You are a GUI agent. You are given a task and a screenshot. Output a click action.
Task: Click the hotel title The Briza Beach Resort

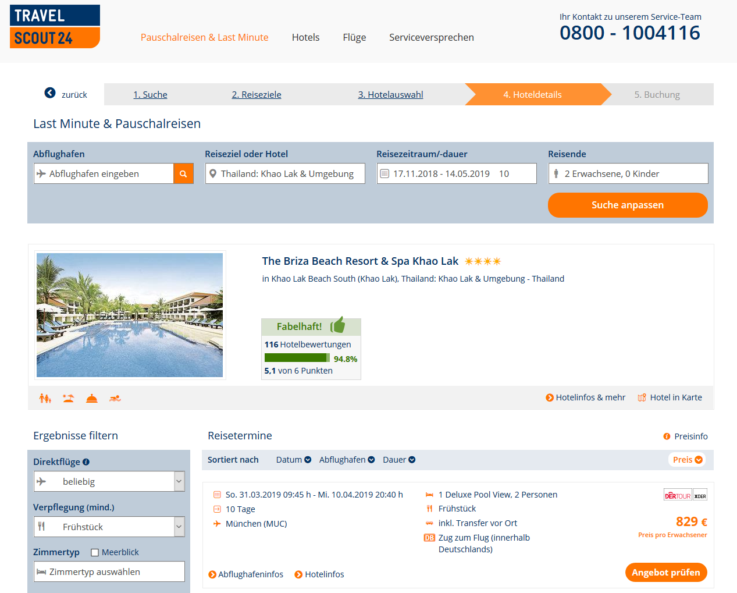point(360,261)
